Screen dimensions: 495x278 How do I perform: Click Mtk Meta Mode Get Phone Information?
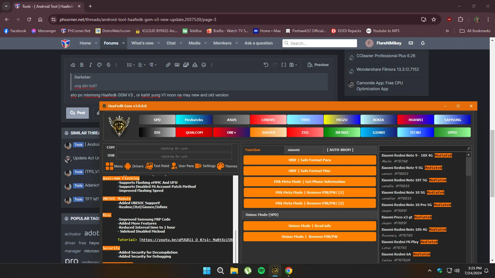310,182
